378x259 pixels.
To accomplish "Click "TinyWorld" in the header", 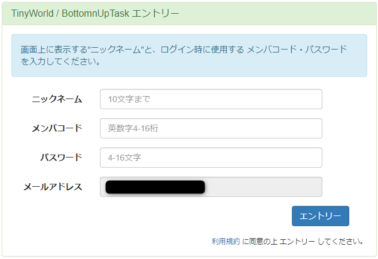I will (x=32, y=13).
